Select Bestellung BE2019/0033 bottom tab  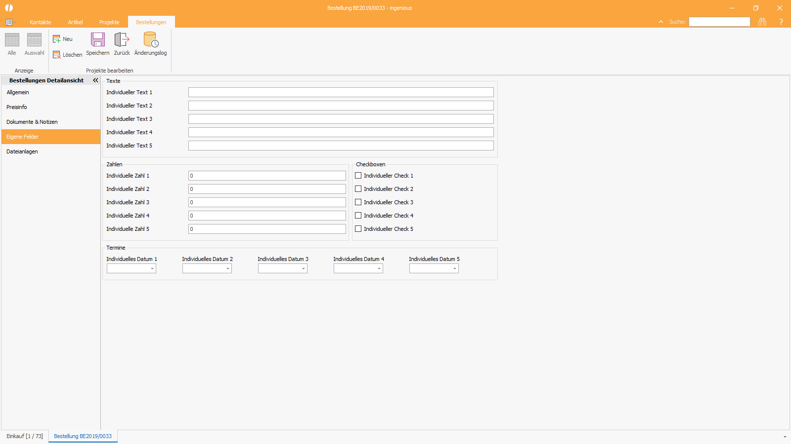click(83, 436)
